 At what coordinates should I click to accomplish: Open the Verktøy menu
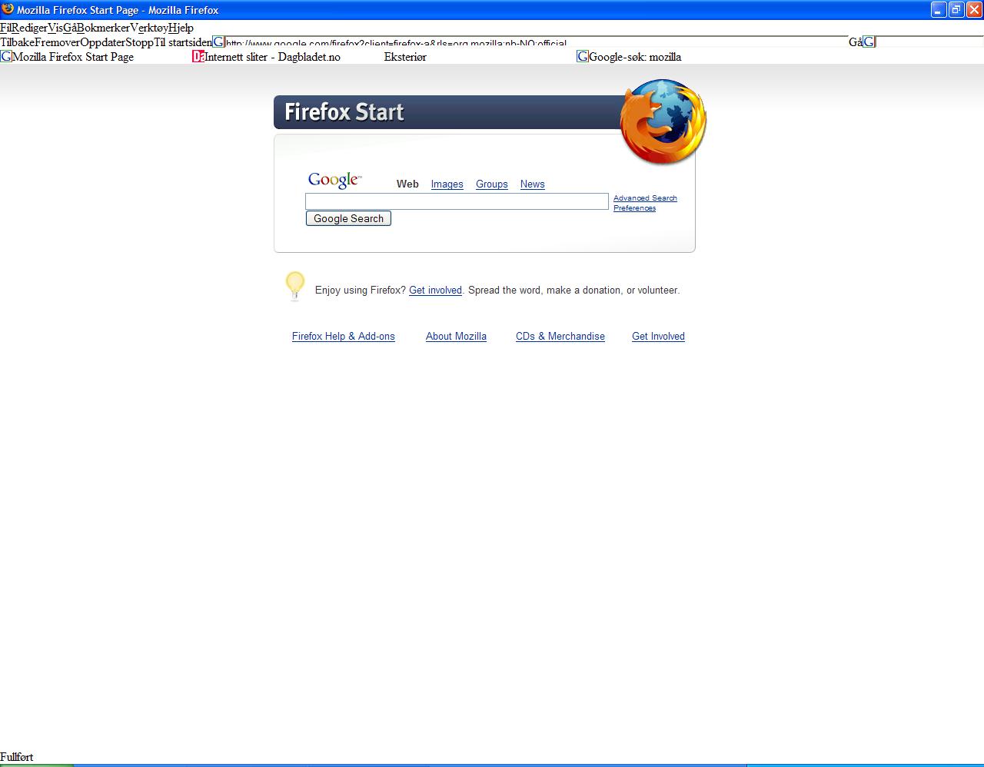click(149, 28)
